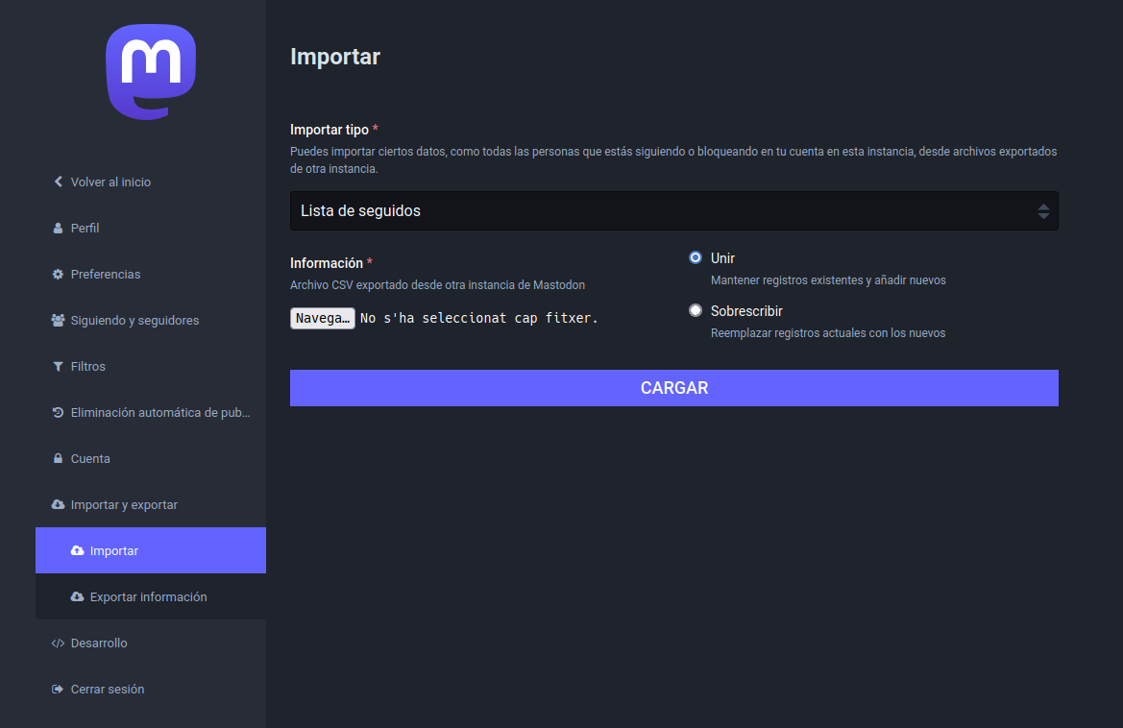Click the lock icon next to Cuenta
The height and width of the screenshot is (728, 1123).
click(58, 458)
